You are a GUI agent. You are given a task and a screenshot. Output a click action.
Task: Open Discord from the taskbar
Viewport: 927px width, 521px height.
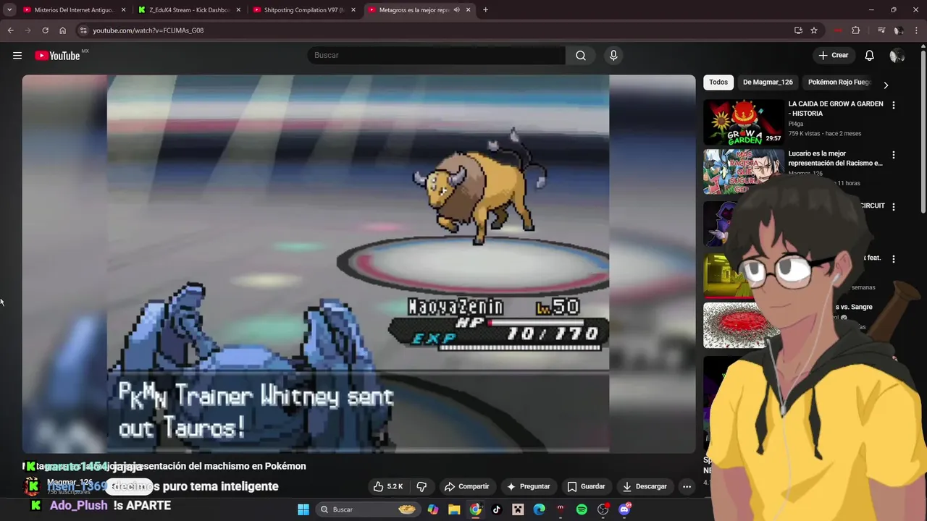tap(624, 509)
